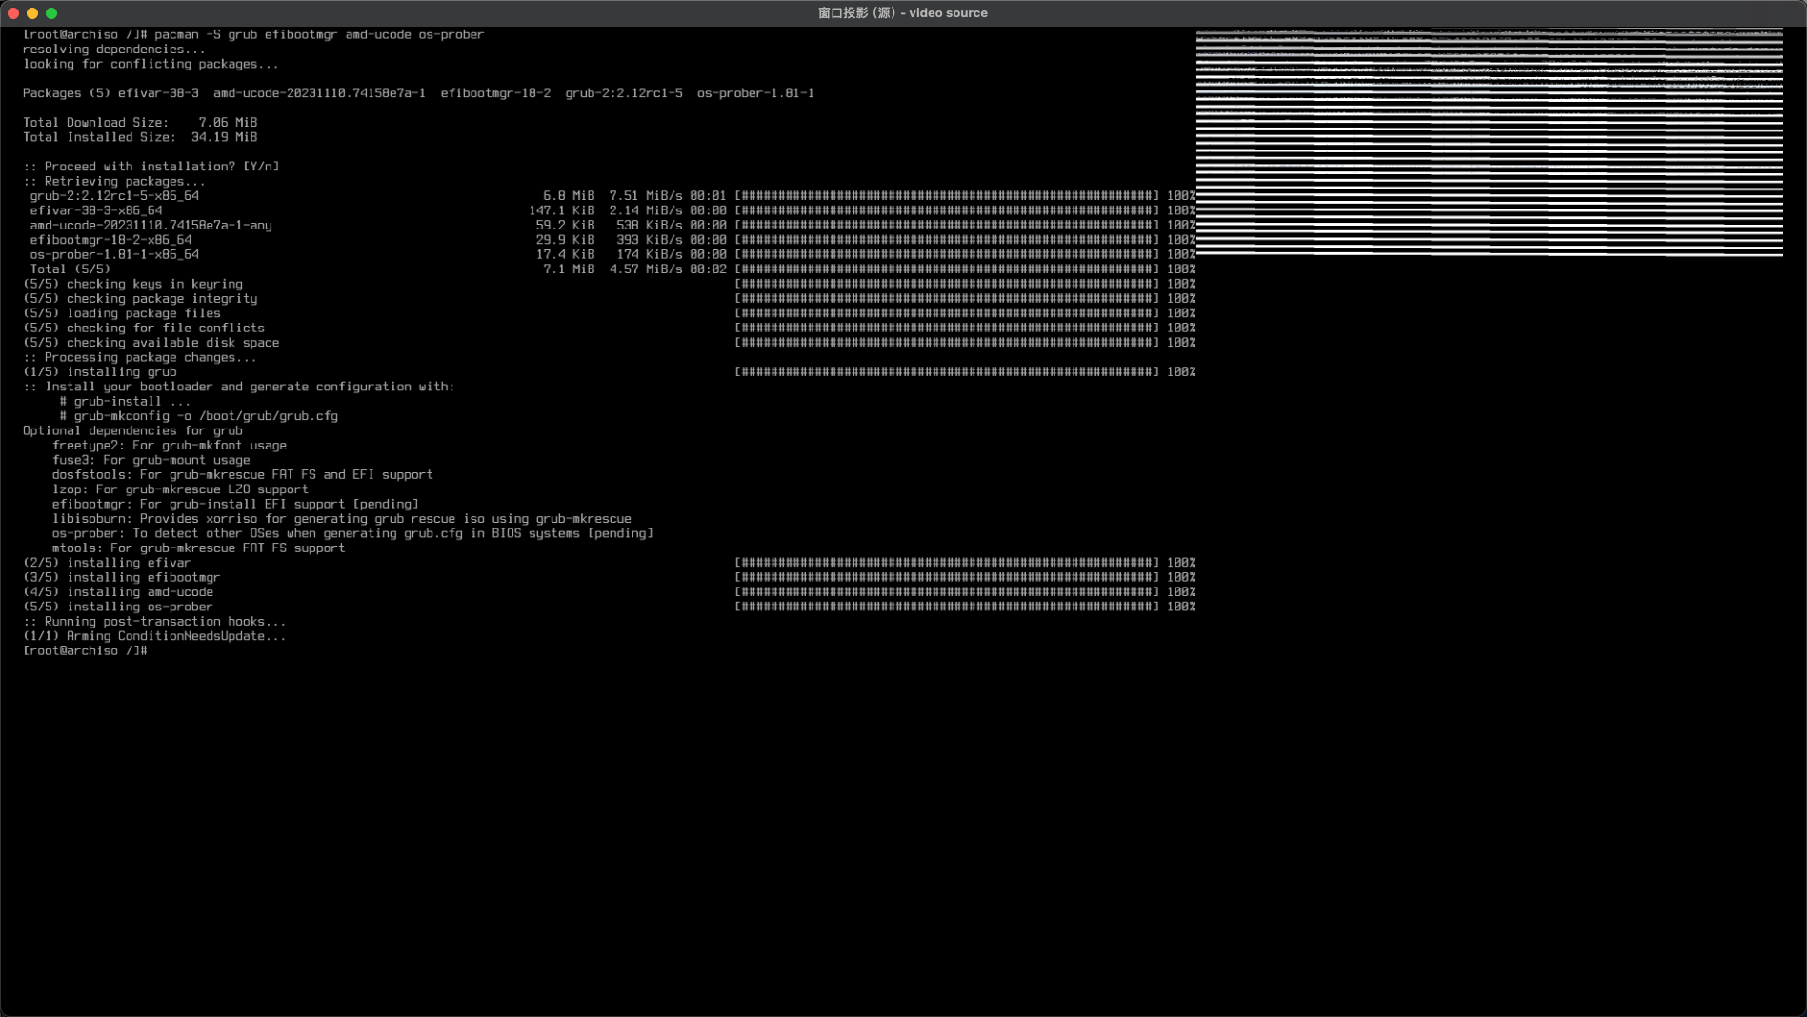The height and width of the screenshot is (1017, 1807).
Task: Click '(4/5) installing amd-ucode' line
Action: (x=118, y=592)
